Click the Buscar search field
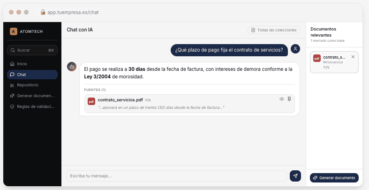 pyautogui.click(x=32, y=50)
